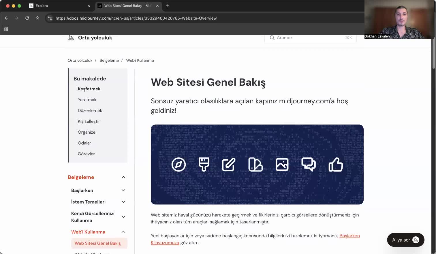Jump to Görevler section
The width and height of the screenshot is (436, 254).
pos(86,154)
